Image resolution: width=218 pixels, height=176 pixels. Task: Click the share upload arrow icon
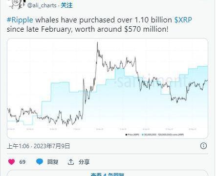pos(71,162)
